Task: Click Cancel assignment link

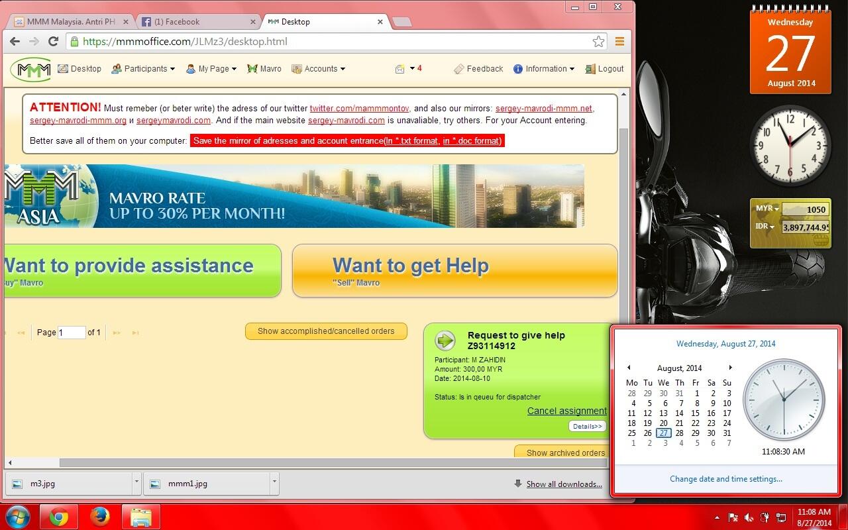Action: pyautogui.click(x=567, y=411)
